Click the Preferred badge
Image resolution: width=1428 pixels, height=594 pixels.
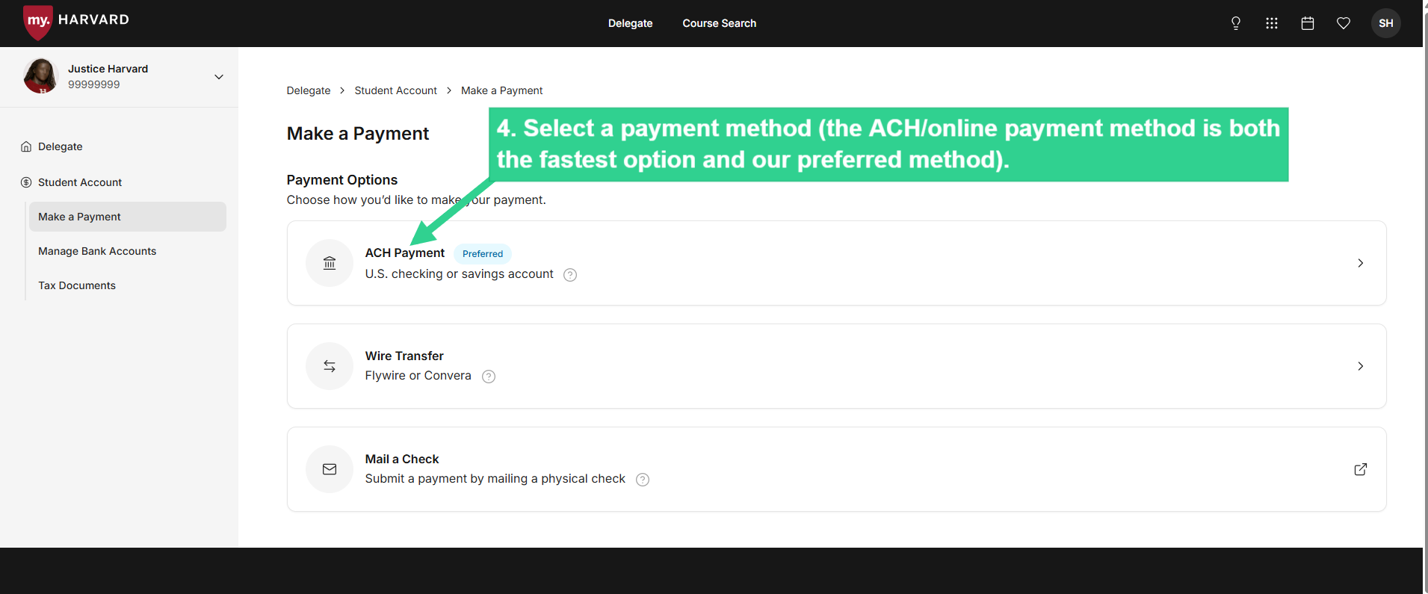coord(483,253)
